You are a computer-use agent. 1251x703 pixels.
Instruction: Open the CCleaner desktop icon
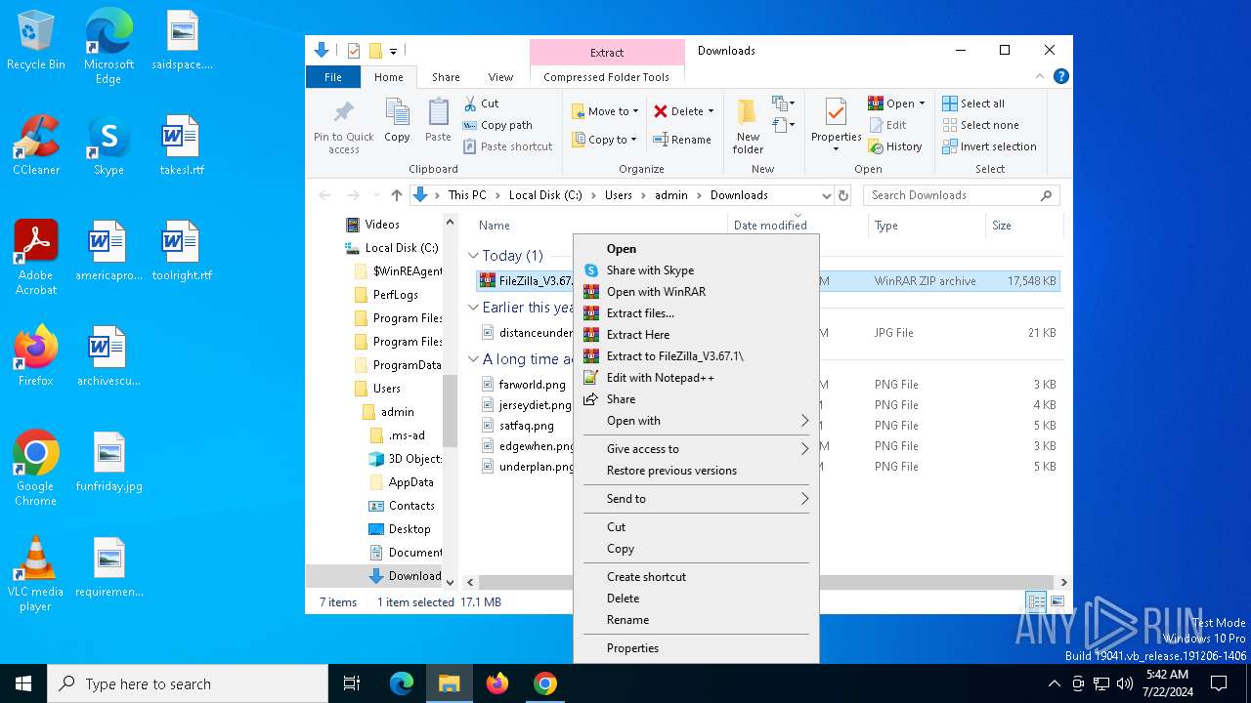tap(36, 146)
